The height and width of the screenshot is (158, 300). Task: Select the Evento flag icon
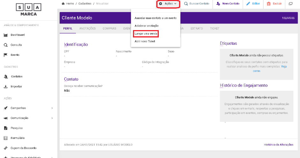coord(6,55)
